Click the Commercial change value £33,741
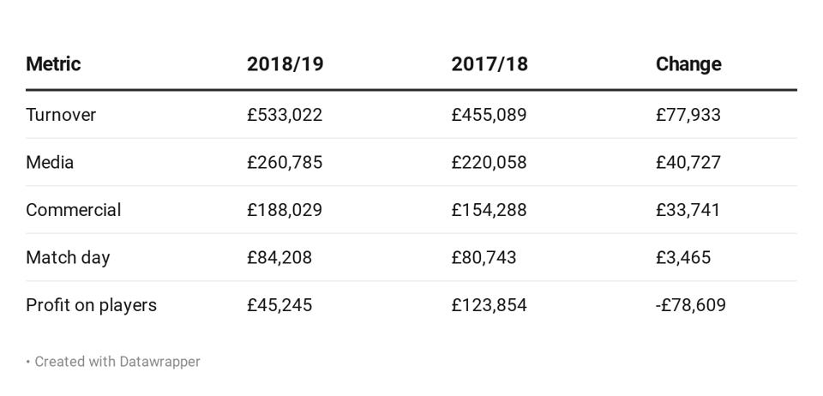This screenshot has height=396, width=823. click(x=688, y=210)
